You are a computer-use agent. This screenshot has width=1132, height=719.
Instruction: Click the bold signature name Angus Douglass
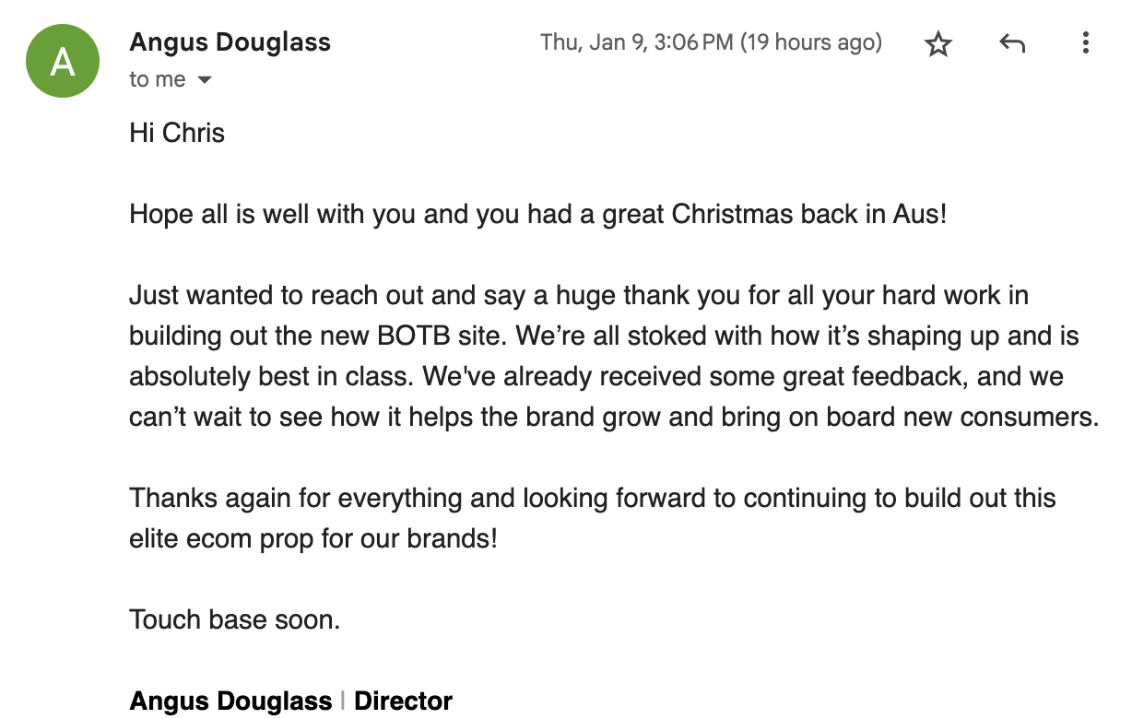230,701
